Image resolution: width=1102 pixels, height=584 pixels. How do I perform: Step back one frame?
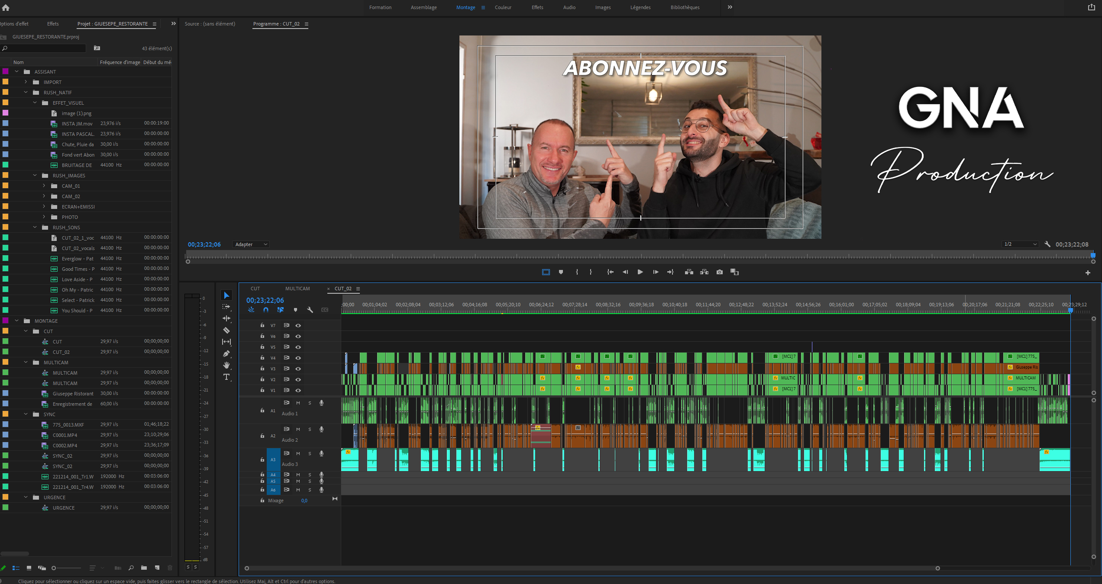point(625,272)
